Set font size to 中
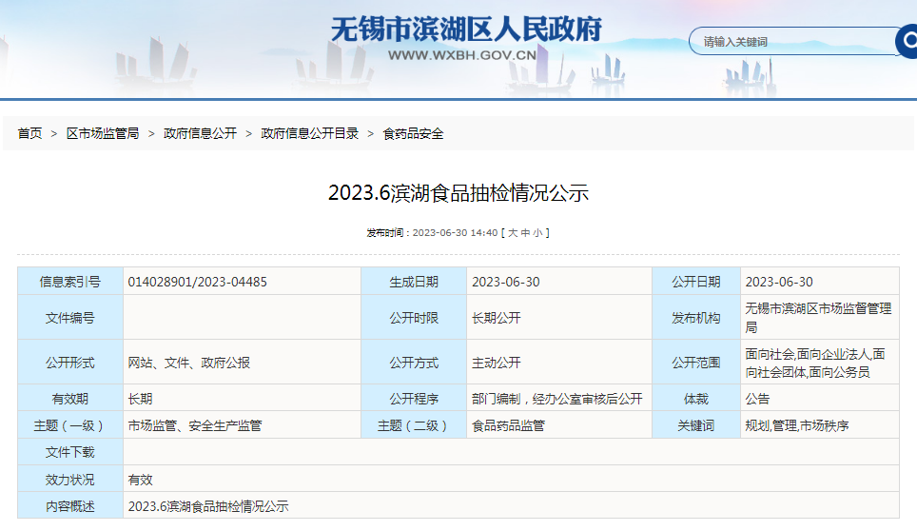The height and width of the screenshot is (531, 917). (525, 233)
